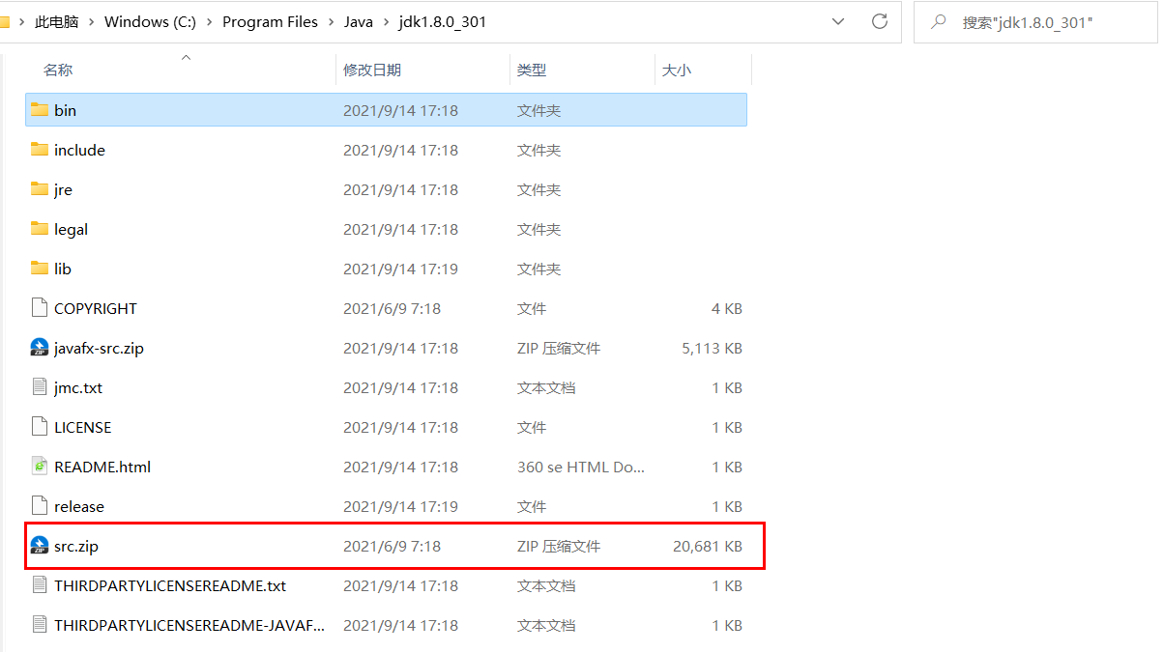Expand chevron after Program Files breadcrumb
The height and width of the screenshot is (652, 1164).
point(331,21)
